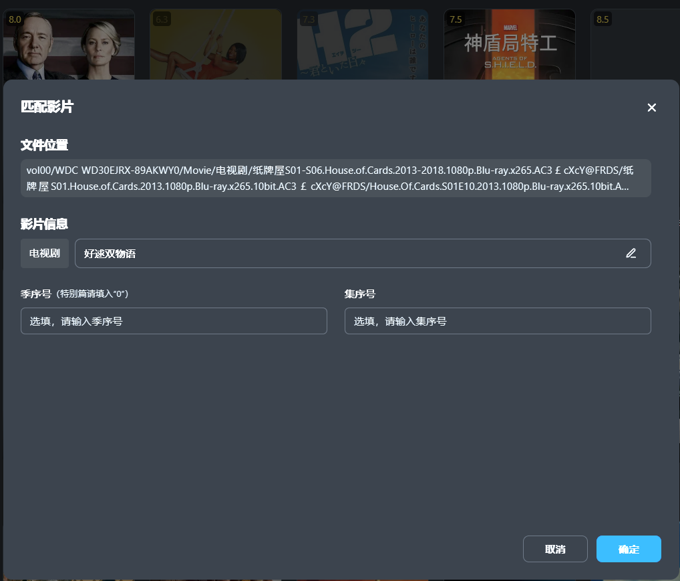Open the H2 poster thumbnail
Image resolution: width=680 pixels, height=581 pixels.
pos(363,44)
